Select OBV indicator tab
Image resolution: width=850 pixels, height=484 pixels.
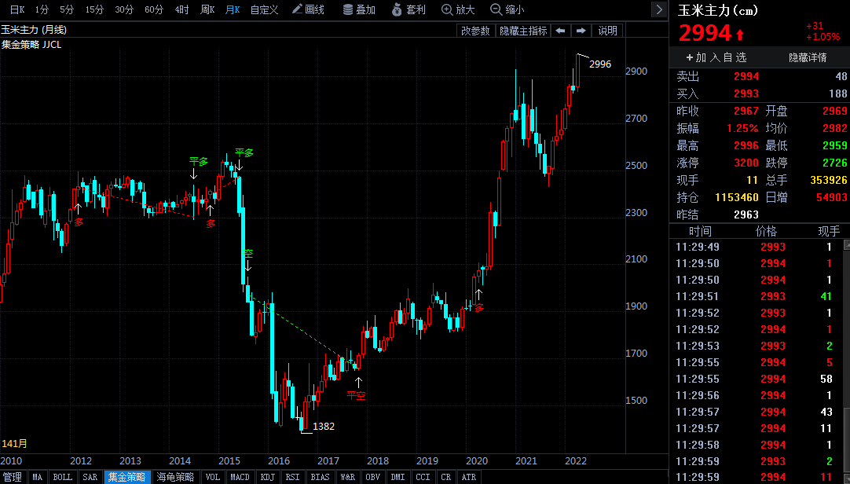373,477
